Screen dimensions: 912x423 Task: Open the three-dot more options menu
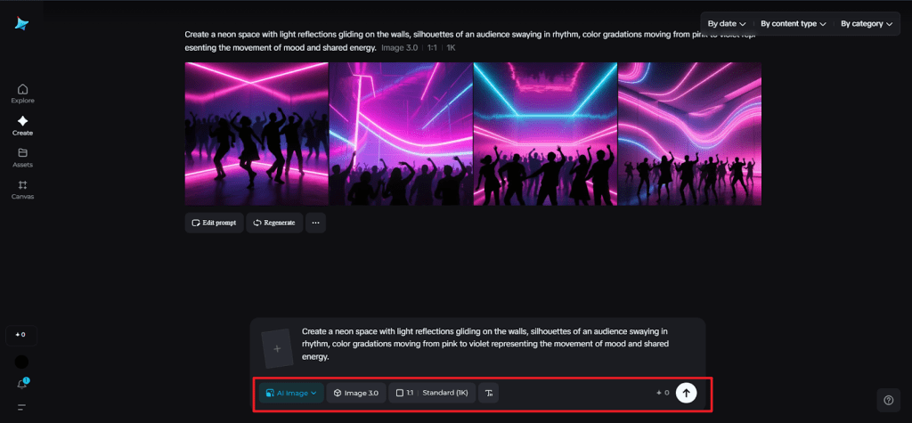click(x=315, y=223)
